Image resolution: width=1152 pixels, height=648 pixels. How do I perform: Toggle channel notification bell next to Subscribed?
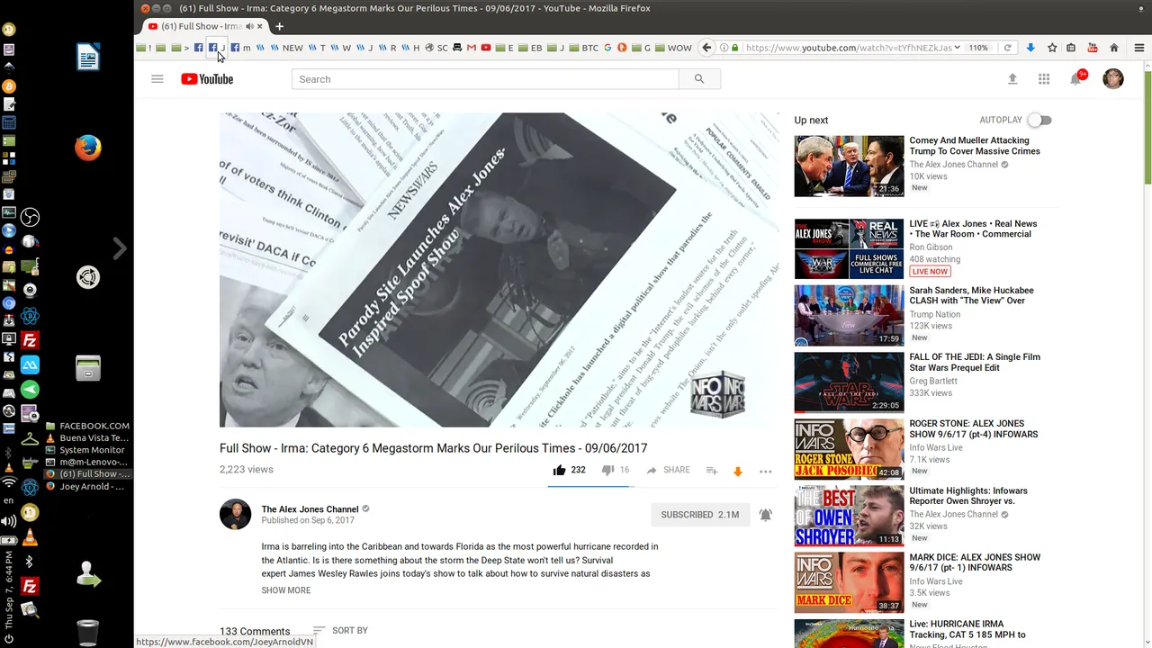765,515
